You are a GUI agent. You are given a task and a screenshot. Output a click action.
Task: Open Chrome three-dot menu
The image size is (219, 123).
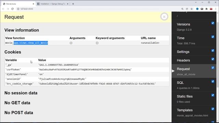tap(216, 9)
